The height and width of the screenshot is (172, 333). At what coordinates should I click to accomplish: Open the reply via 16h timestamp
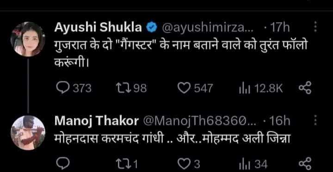click(279, 121)
